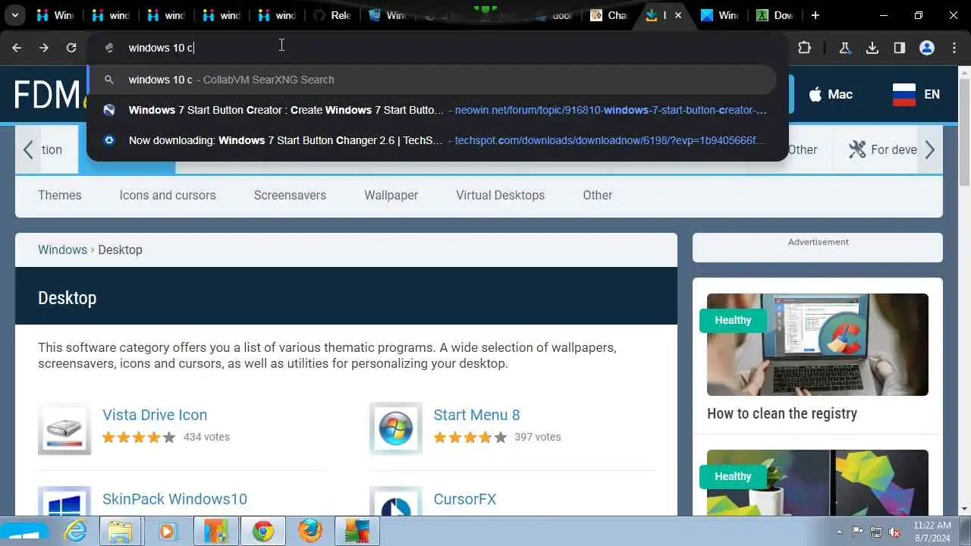Select the 'Win' tab left of 'Dow'
Image resolution: width=971 pixels, height=546 pixels.
719,15
